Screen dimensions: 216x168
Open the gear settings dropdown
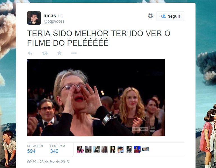[150, 16]
